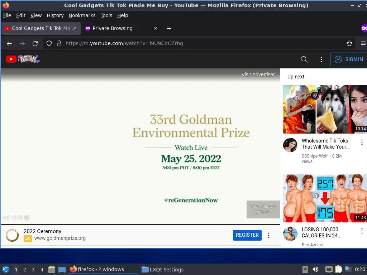Open the clipboard tray icon
The height and width of the screenshot is (275, 367).
coord(338,269)
